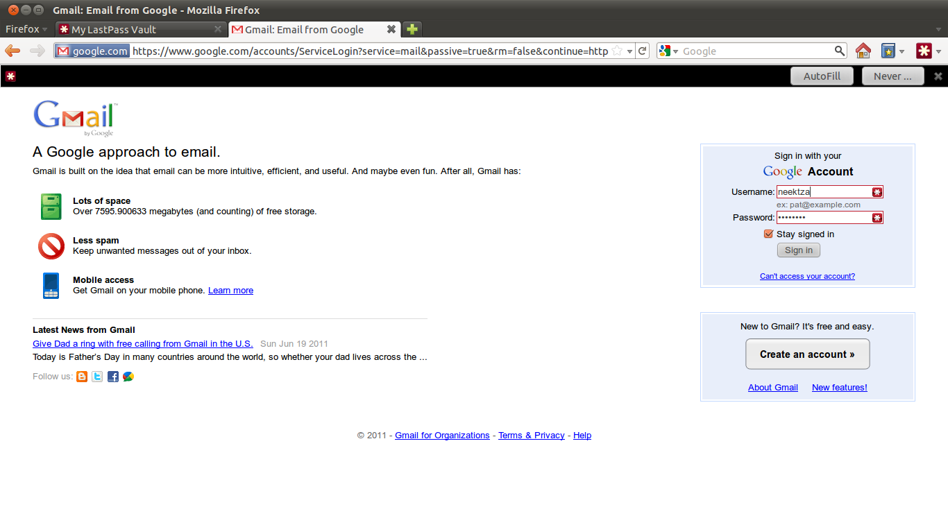The height and width of the screenshot is (516, 948).
Task: Click the LastPass logo on the black notification bar
Action: click(x=10, y=76)
